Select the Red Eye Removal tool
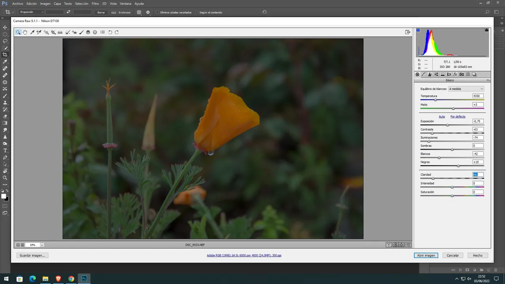Viewport: 505px width, 284px height. 75,32
